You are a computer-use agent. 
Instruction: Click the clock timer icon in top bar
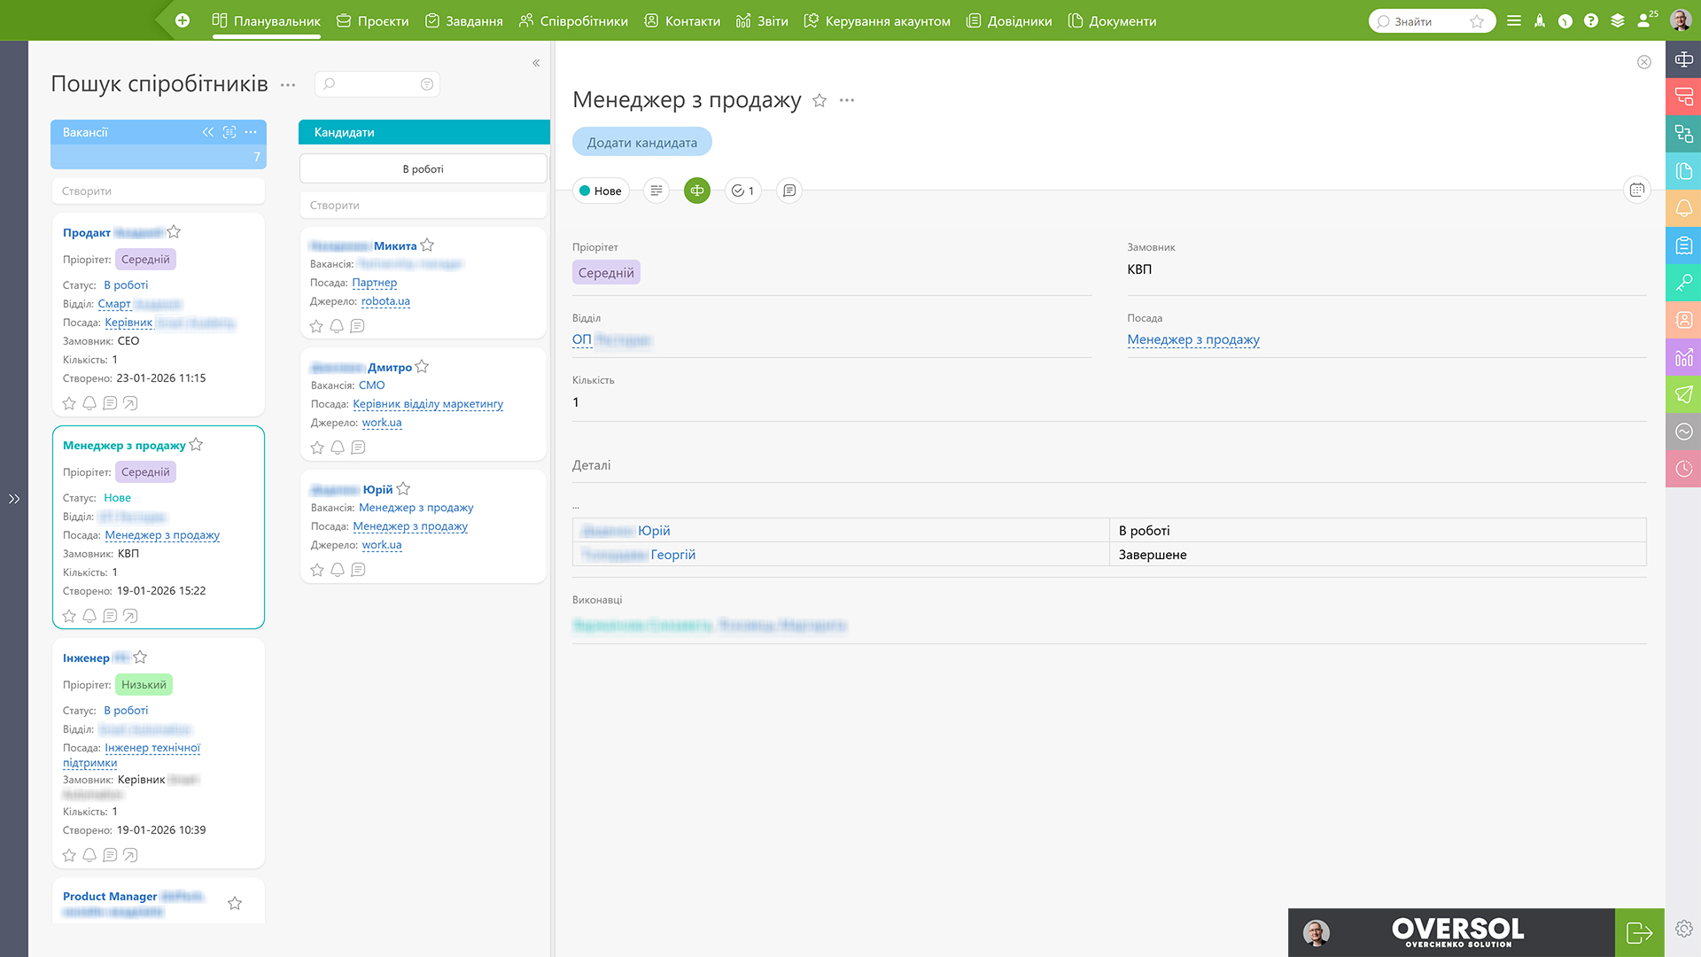coord(1565,20)
